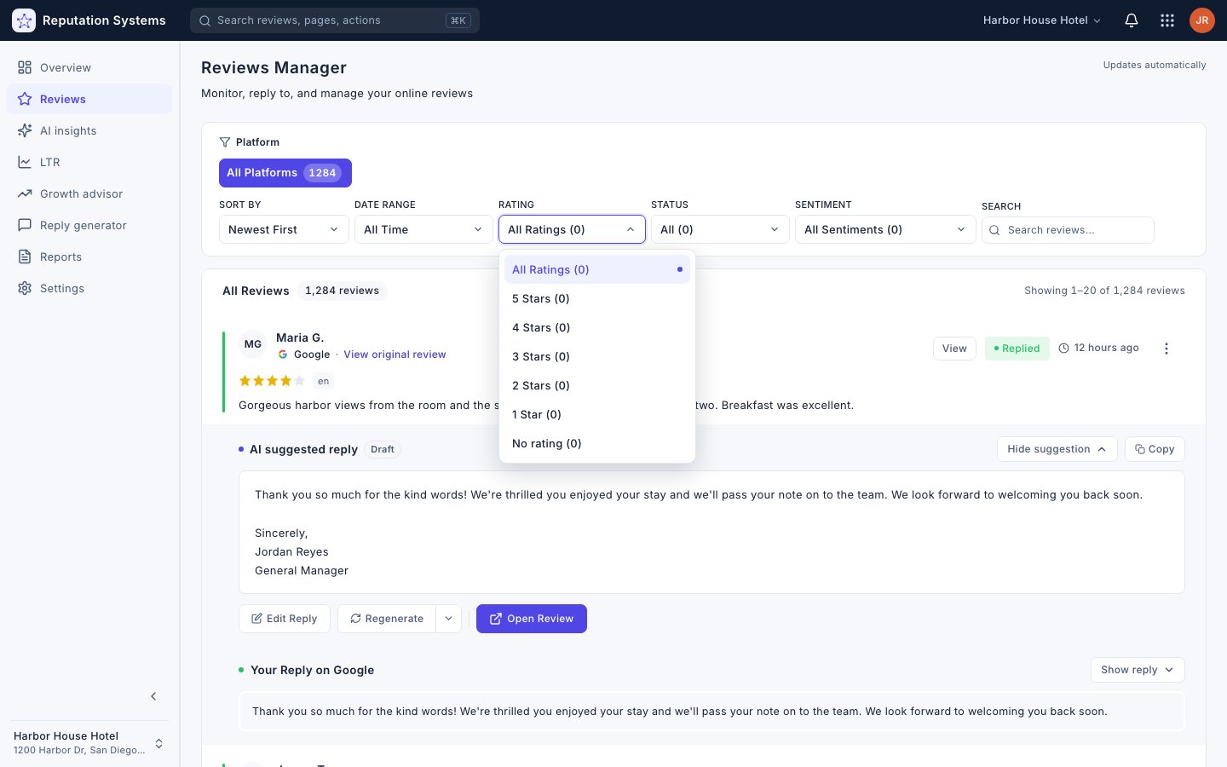Click the Reports document icon
Viewport: 1227px width, 767px height.
[25, 257]
